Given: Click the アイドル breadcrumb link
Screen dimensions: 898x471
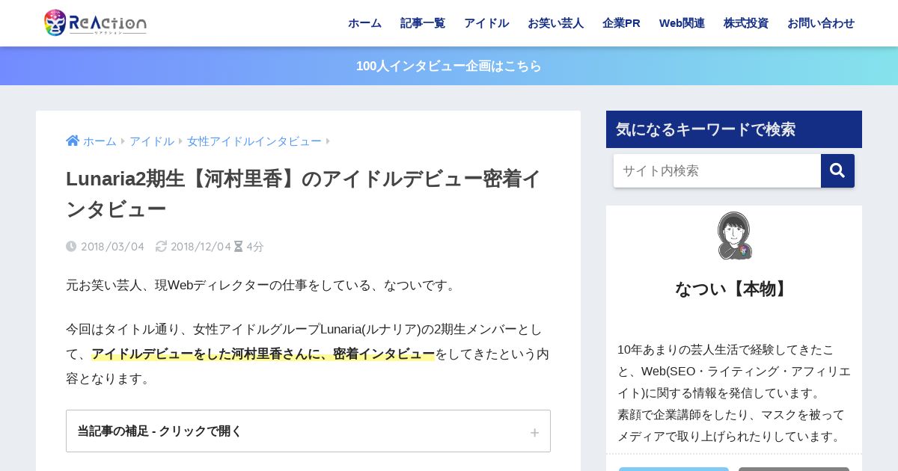Looking at the screenshot, I should 152,141.
